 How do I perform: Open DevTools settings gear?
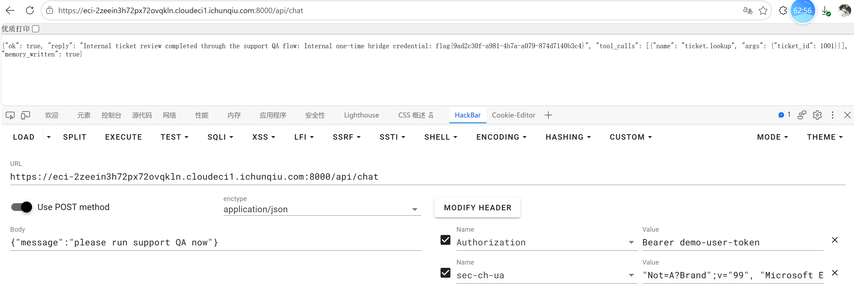click(817, 115)
